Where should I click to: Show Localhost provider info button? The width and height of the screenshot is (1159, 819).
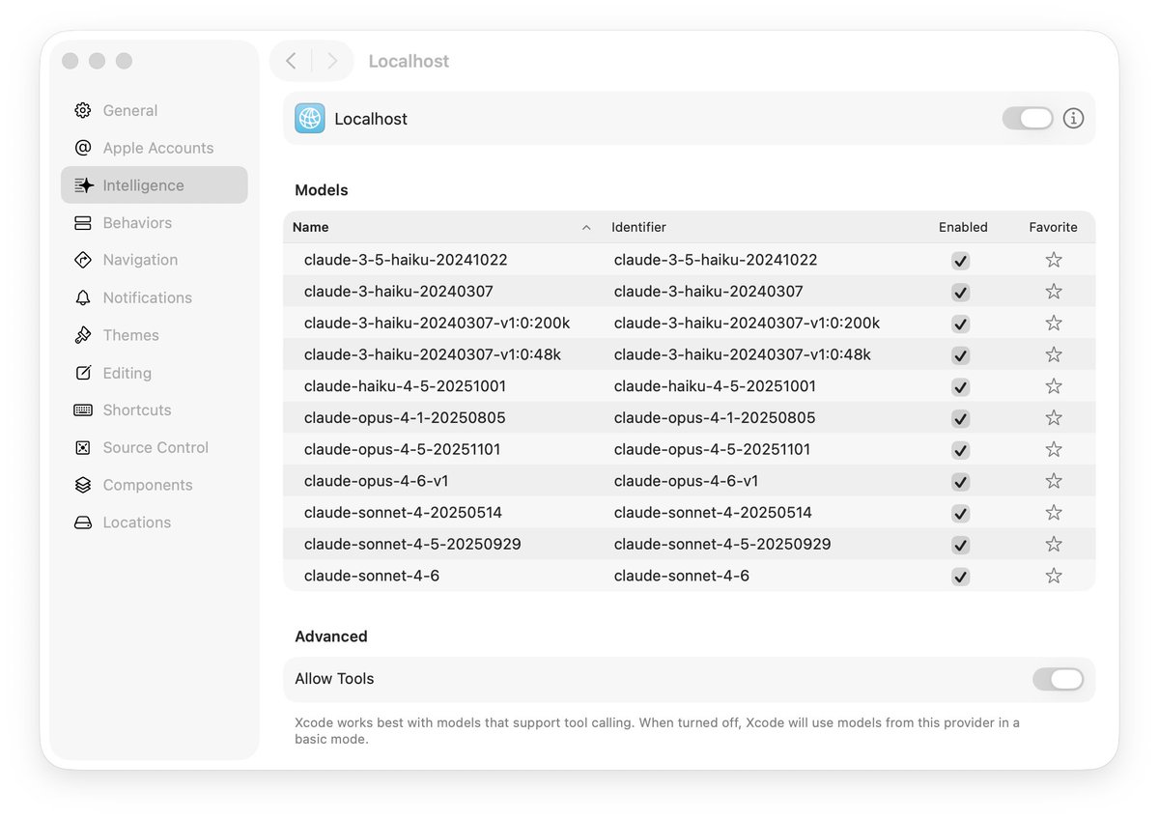[x=1073, y=118]
